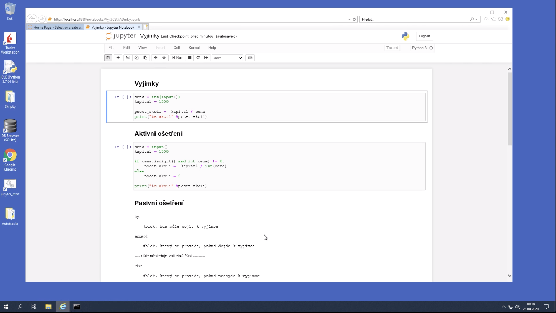556x313 pixels.
Task: Cut selected cells with scissors icon
Action: [128, 58]
